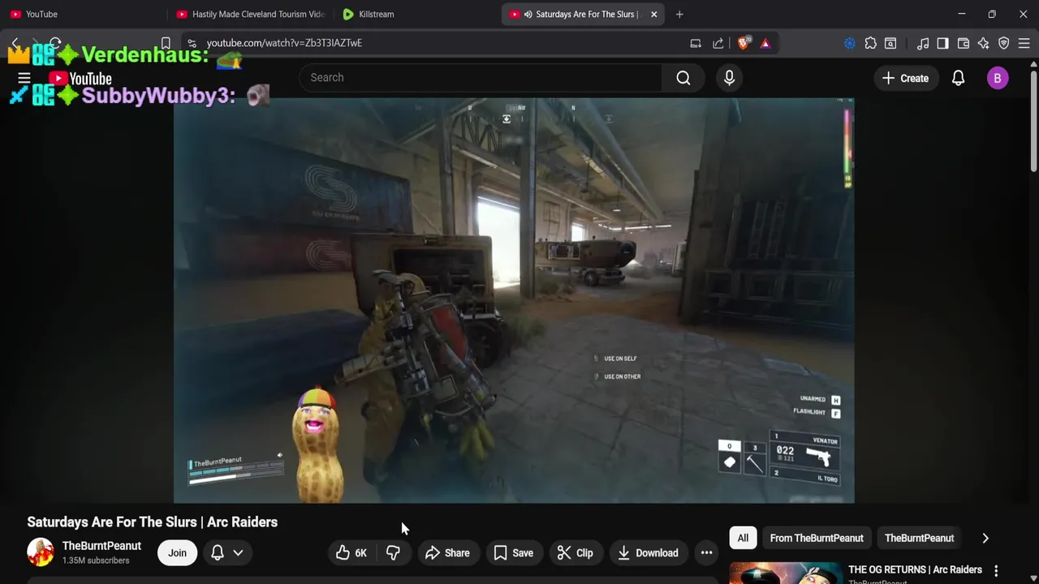Select the All filter chip
1039x584 pixels.
coord(743,538)
